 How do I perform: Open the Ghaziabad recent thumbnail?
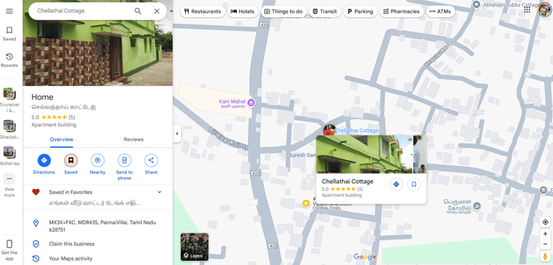click(x=9, y=125)
